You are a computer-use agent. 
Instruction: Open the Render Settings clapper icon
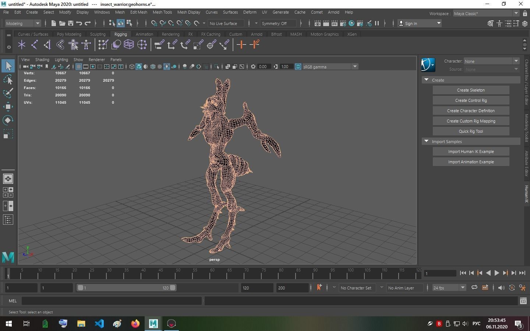coord(343,23)
